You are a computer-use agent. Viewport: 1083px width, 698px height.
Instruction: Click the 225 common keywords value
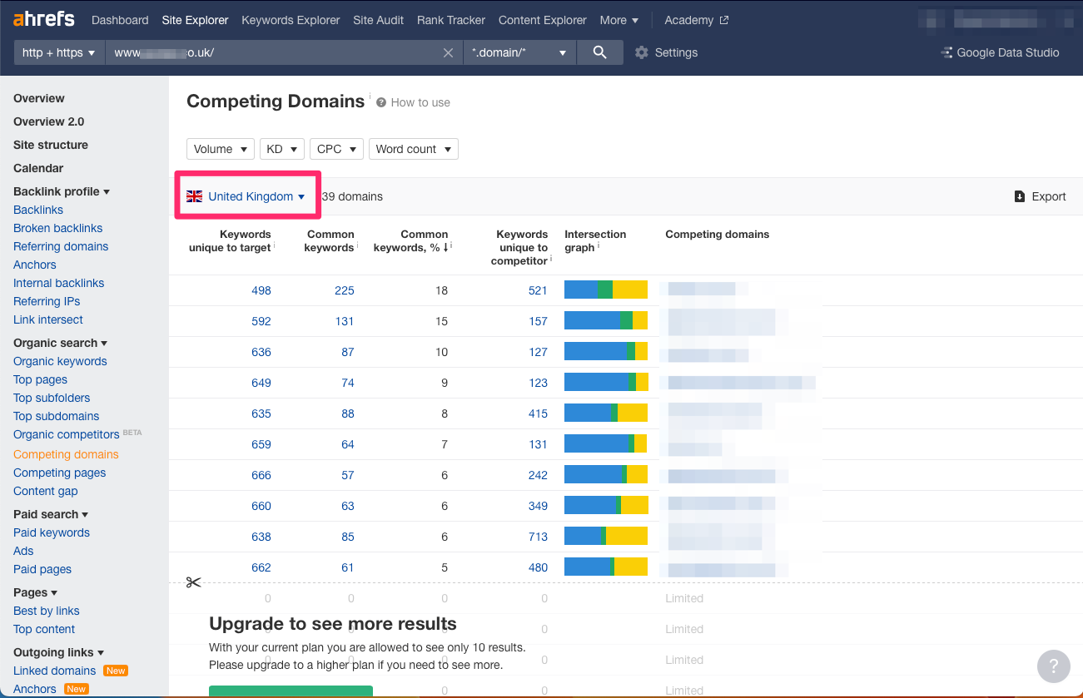tap(345, 290)
